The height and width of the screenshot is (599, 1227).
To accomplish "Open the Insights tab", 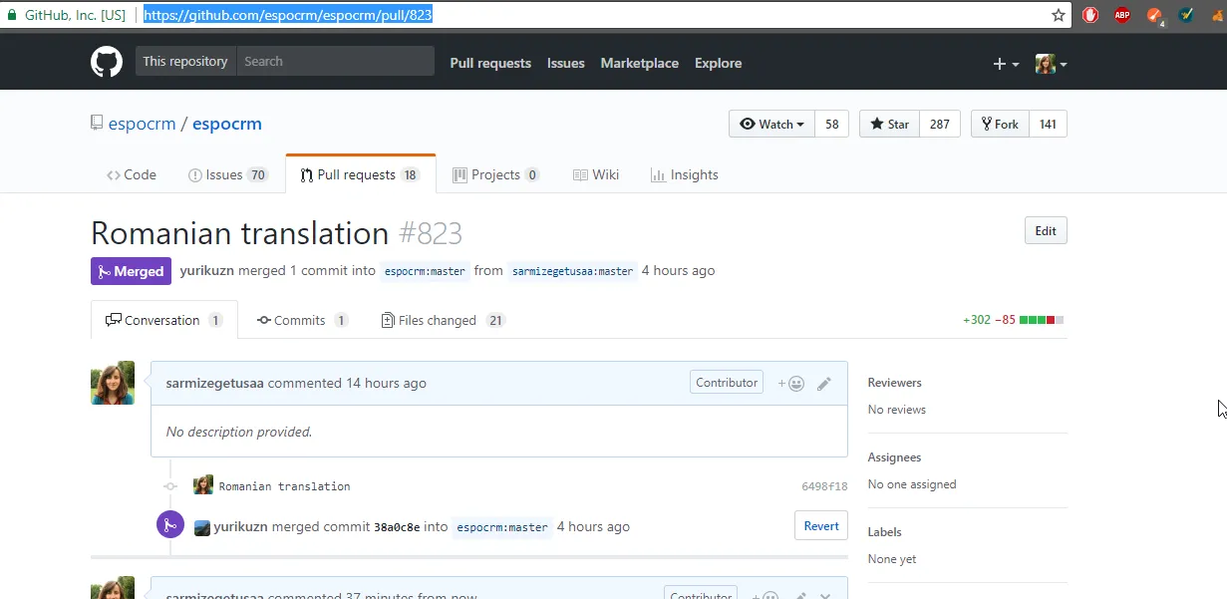I will coord(684,174).
